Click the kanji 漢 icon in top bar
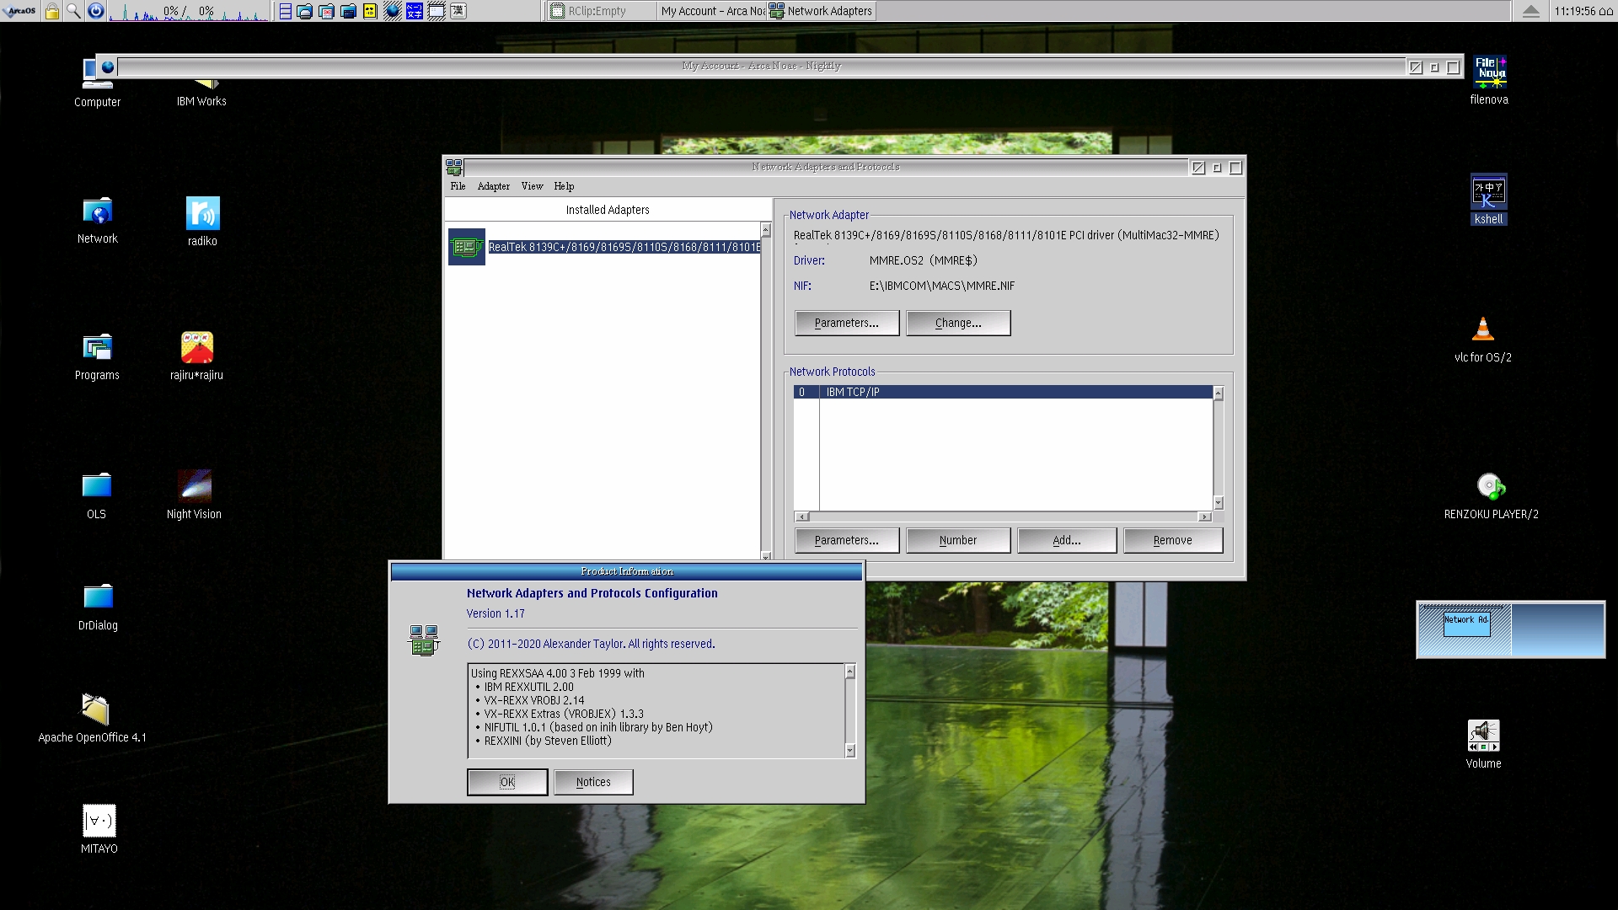This screenshot has height=910, width=1618. [458, 11]
